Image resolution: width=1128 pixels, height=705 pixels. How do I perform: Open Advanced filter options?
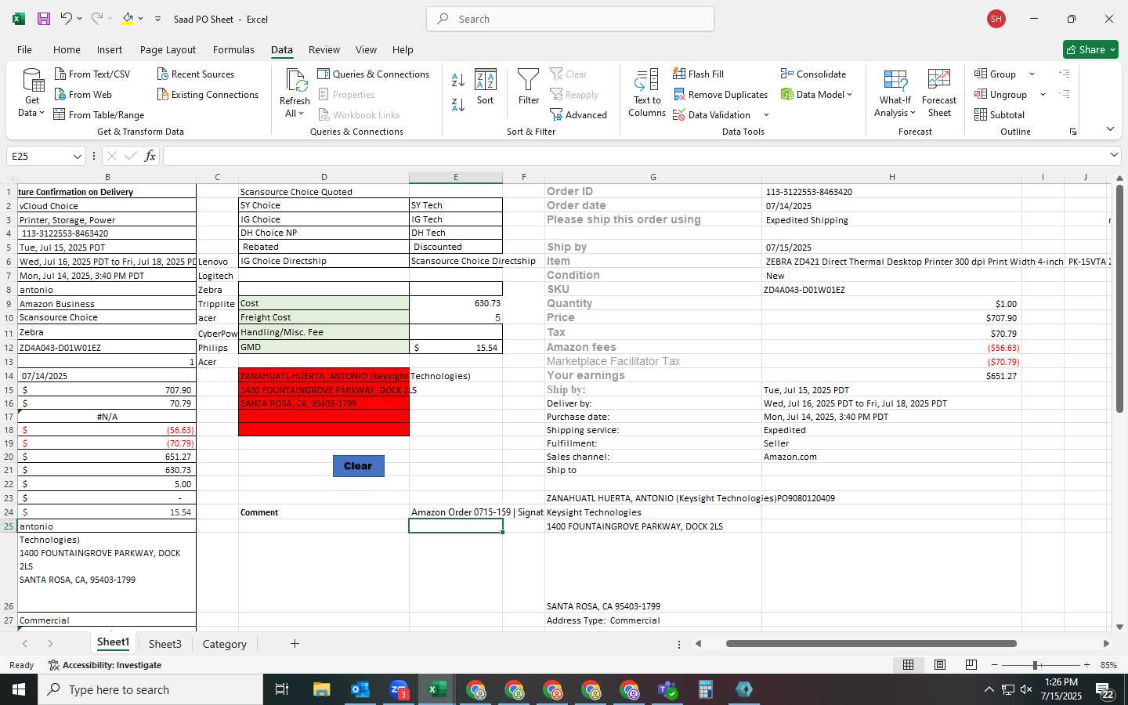pos(578,114)
